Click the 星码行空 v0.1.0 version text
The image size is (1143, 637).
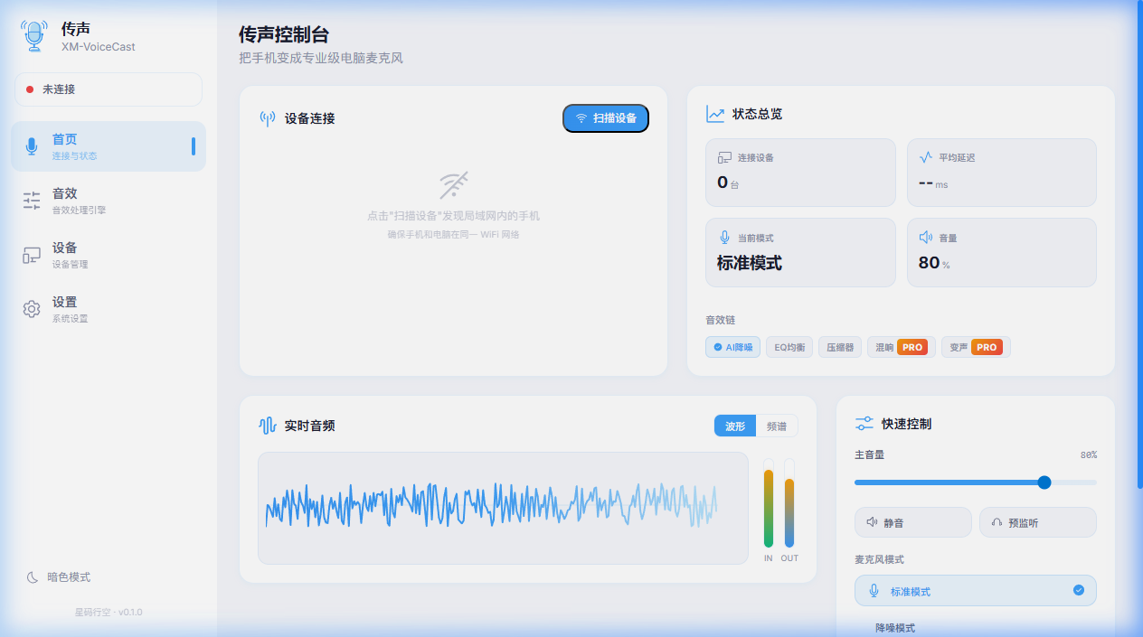click(x=109, y=612)
